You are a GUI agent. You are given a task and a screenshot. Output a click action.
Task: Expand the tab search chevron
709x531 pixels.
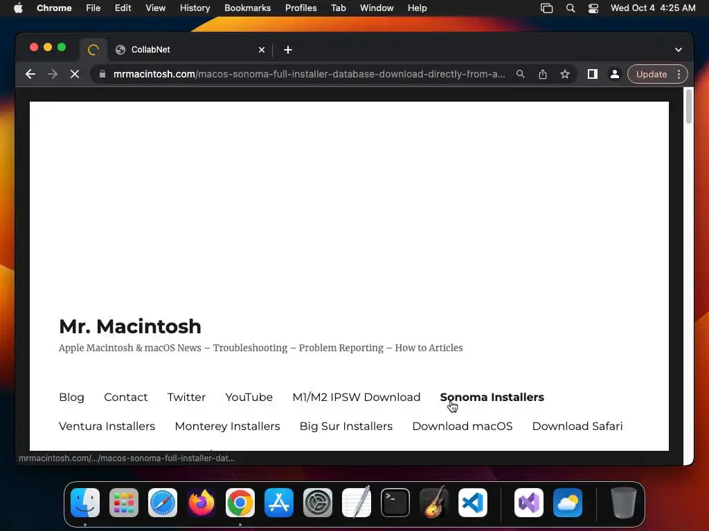679,50
